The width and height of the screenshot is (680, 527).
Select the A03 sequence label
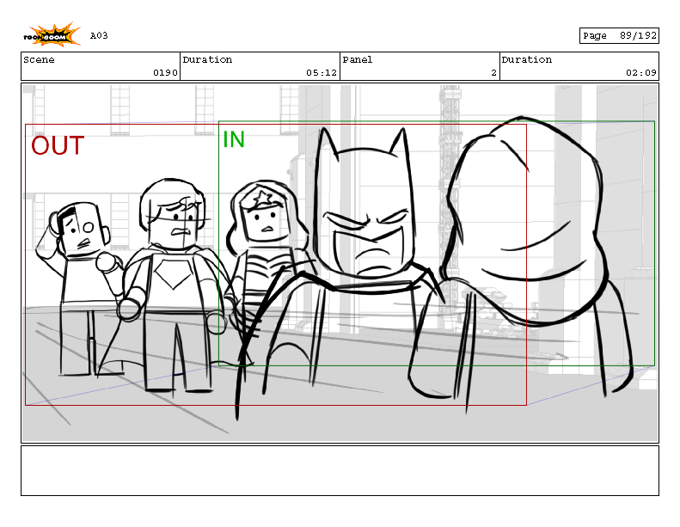pos(99,35)
